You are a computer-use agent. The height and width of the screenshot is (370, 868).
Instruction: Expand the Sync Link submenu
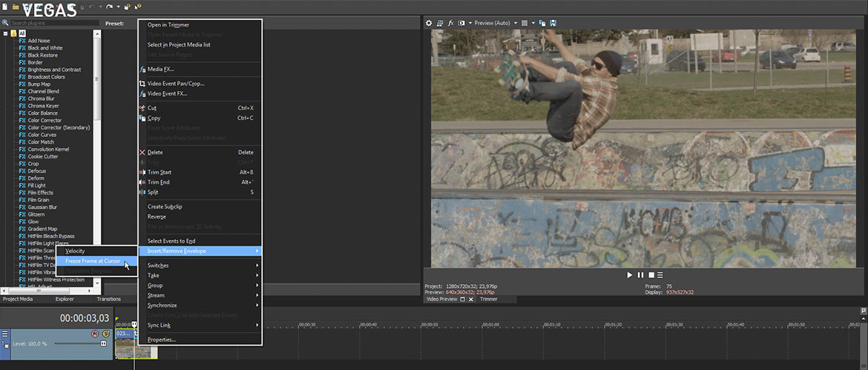[200, 326]
